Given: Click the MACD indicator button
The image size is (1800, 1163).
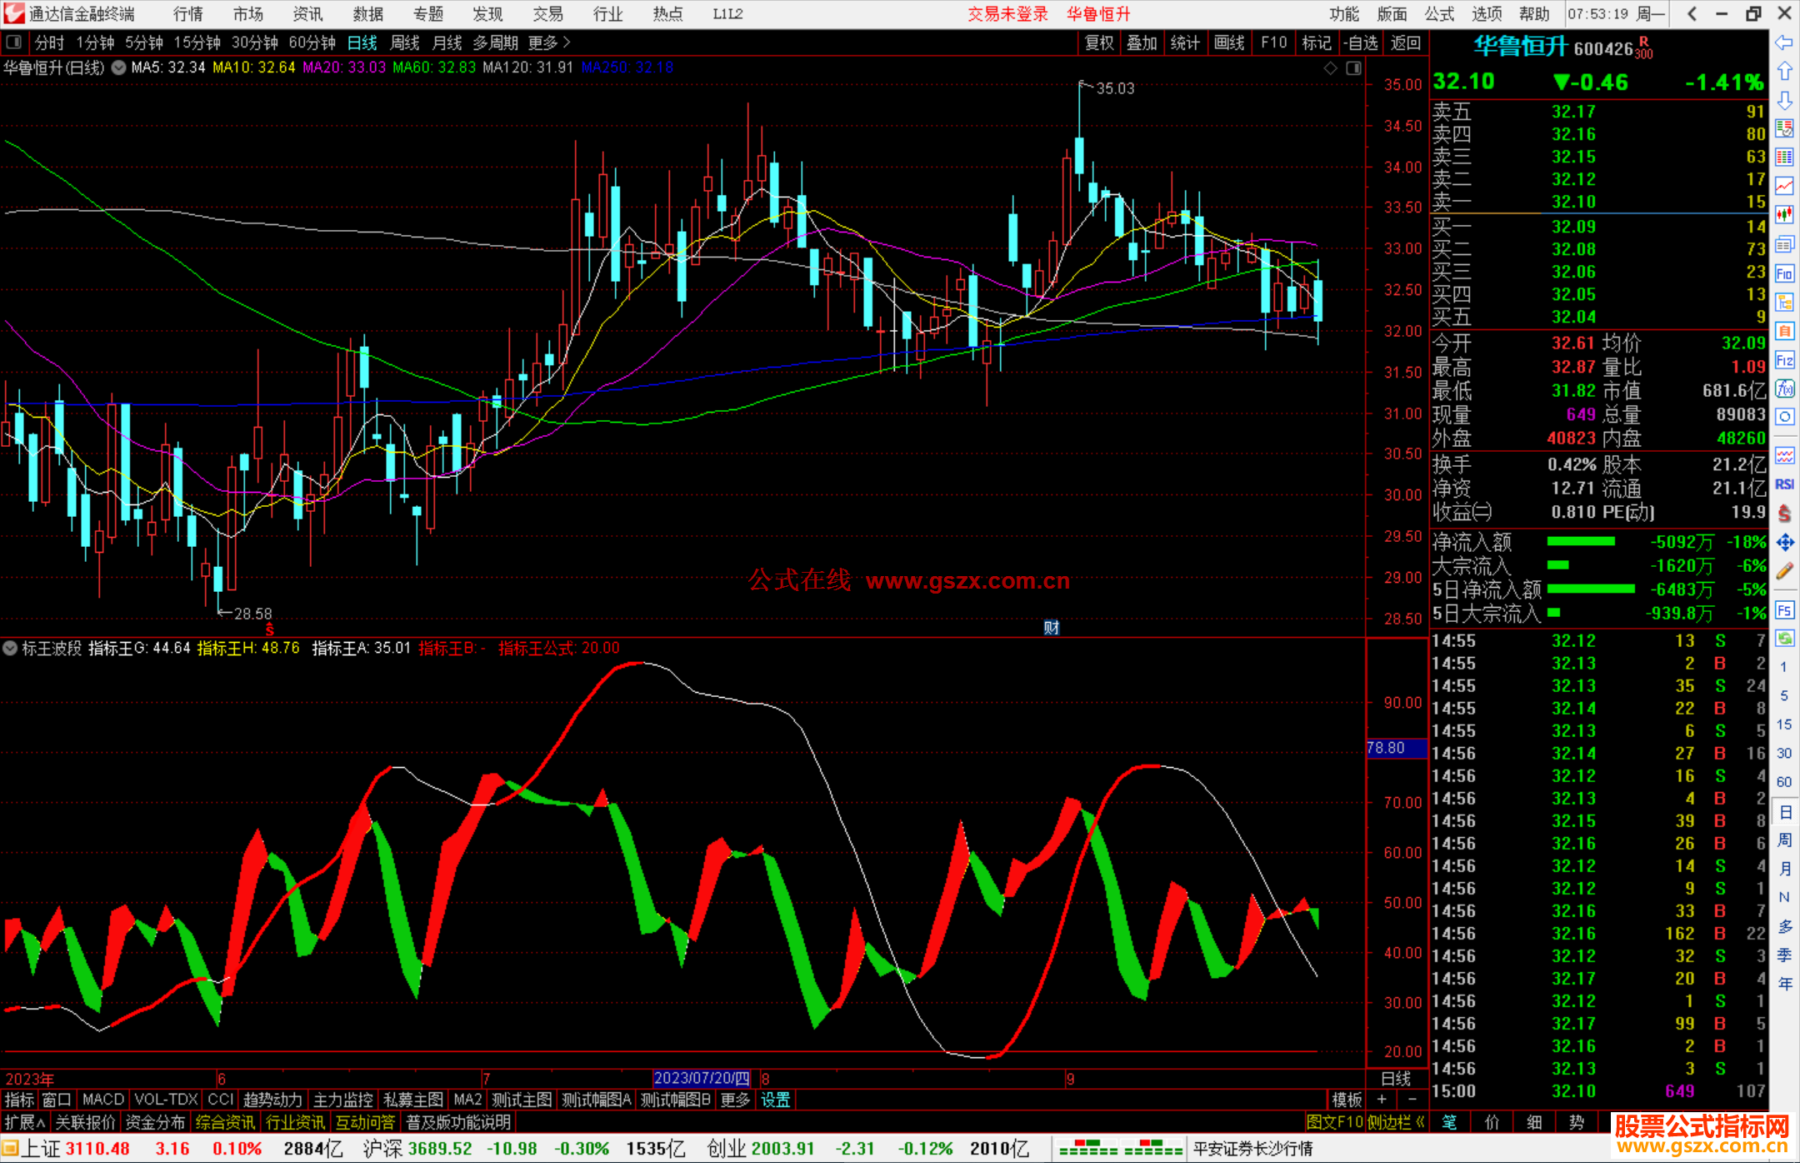Looking at the screenshot, I should tap(103, 1100).
